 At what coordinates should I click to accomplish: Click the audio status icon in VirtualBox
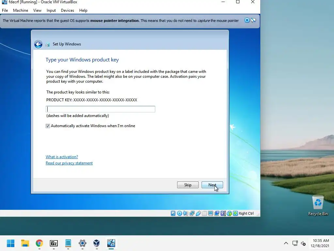[x=186, y=213]
